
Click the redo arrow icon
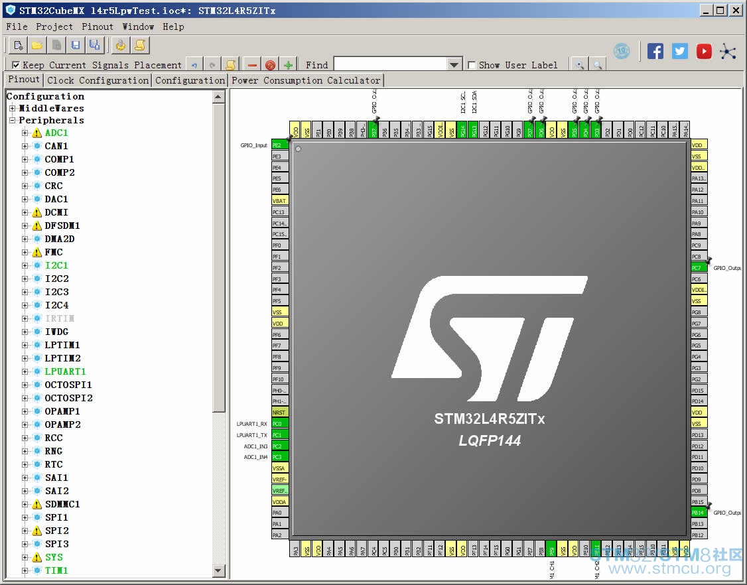point(212,65)
